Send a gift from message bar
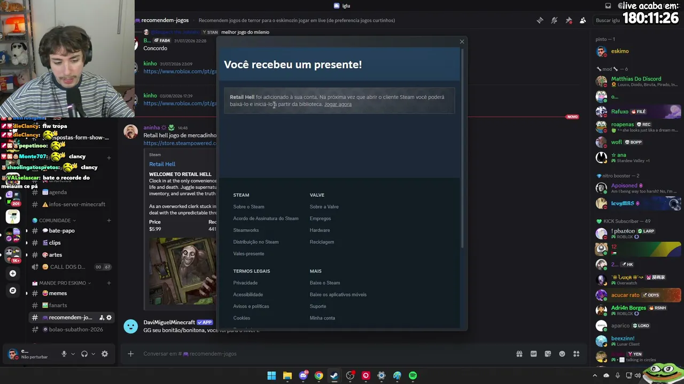Image resolution: width=684 pixels, height=384 pixels. (519, 354)
